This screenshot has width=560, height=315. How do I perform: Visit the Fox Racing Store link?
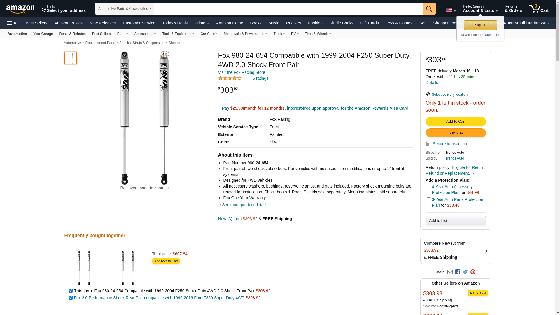click(242, 72)
